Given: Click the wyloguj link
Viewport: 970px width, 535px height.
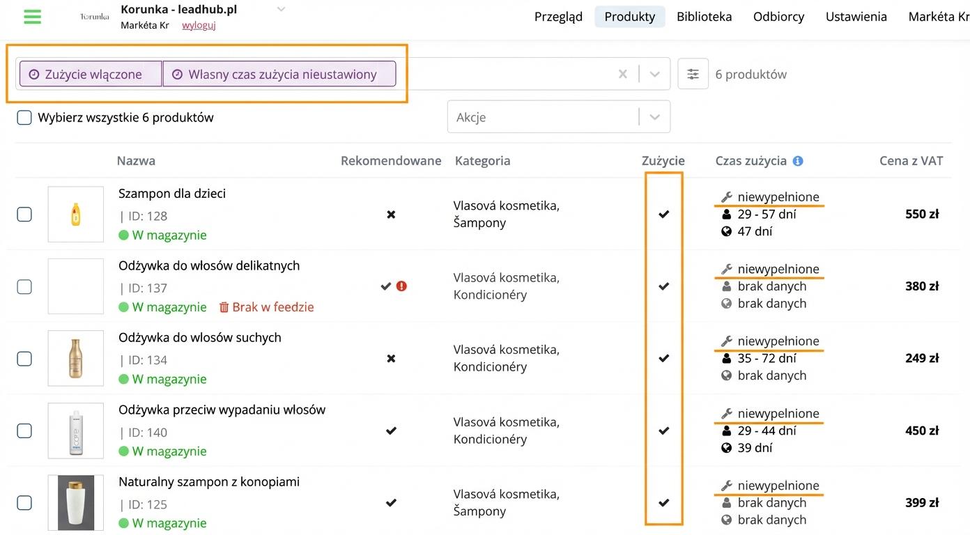Looking at the screenshot, I should pyautogui.click(x=199, y=25).
